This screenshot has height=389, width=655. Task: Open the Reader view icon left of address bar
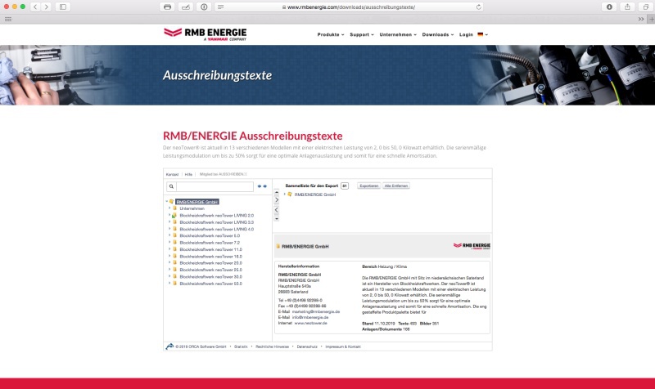pos(220,7)
